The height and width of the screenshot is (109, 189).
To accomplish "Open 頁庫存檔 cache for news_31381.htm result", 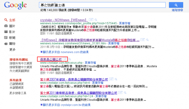I will tap(114, 43).
